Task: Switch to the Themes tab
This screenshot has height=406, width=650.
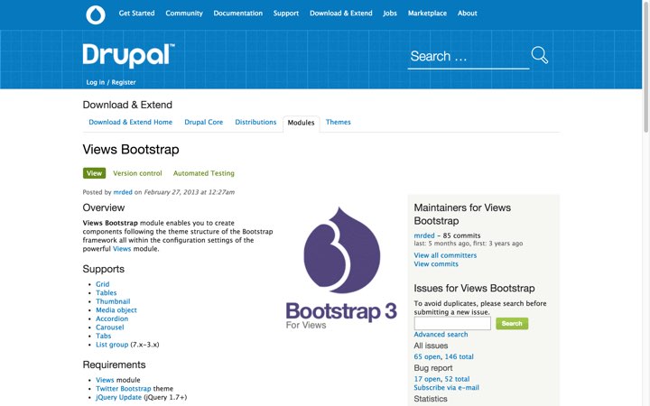Action: (x=339, y=122)
